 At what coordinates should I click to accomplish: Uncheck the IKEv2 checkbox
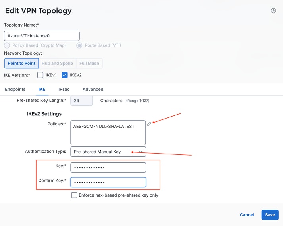click(x=64, y=75)
